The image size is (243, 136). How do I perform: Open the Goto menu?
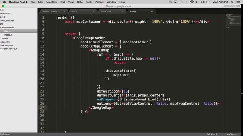coord(80,2)
